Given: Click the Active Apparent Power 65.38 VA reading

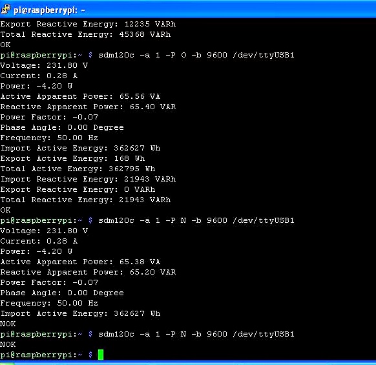Looking at the screenshot, I should [80, 262].
